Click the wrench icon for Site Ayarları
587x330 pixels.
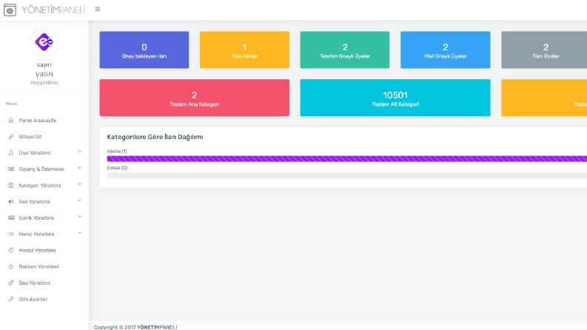click(11, 299)
